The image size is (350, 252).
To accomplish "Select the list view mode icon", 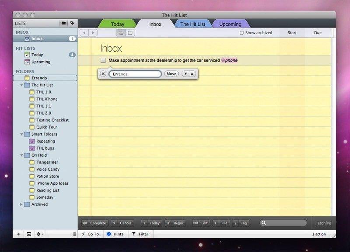I will click(120, 33).
